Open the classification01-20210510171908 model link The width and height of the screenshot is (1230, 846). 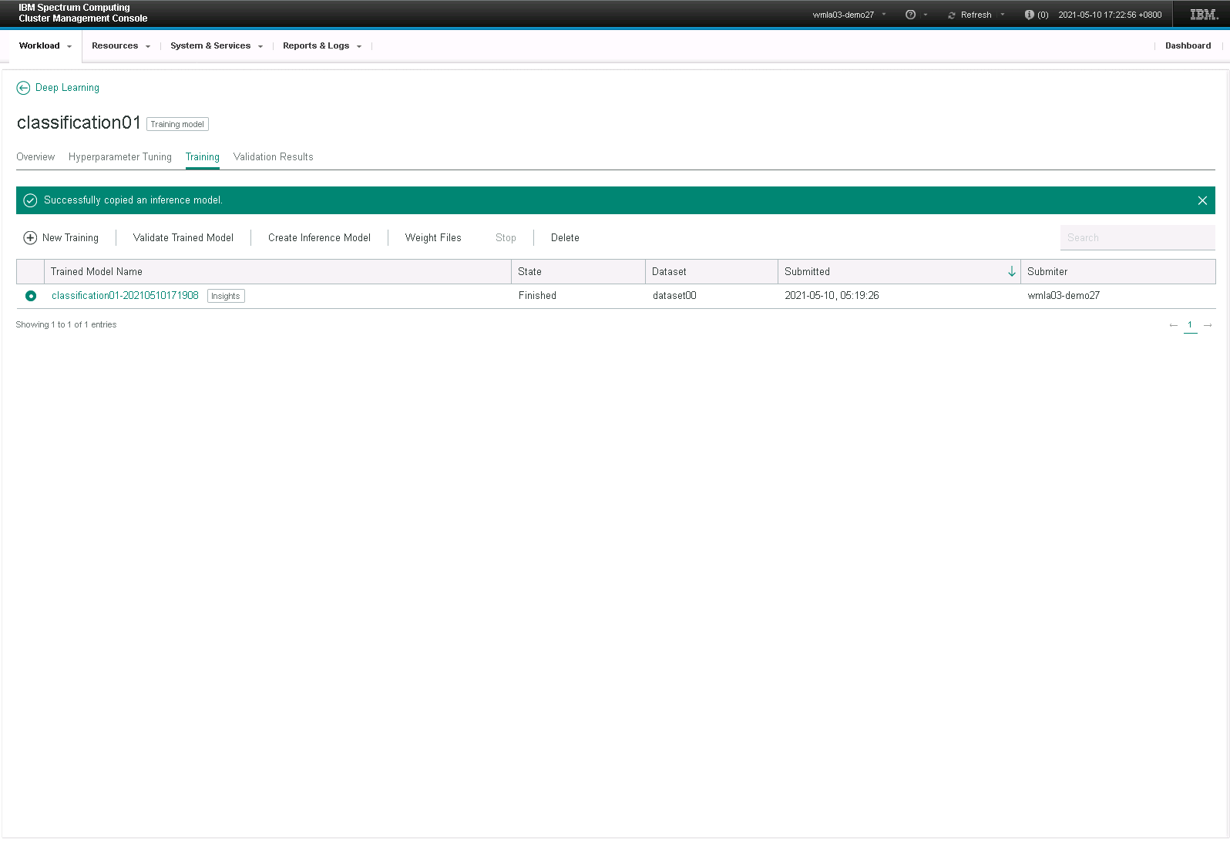click(x=125, y=296)
